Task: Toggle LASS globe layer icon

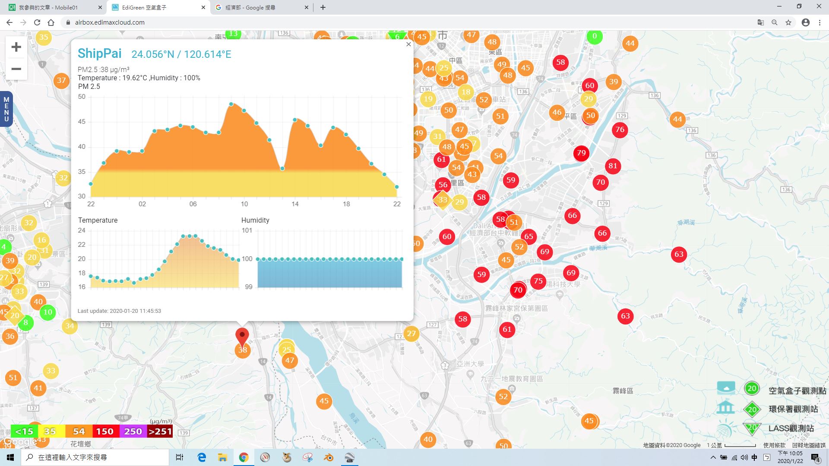Action: coord(725,428)
